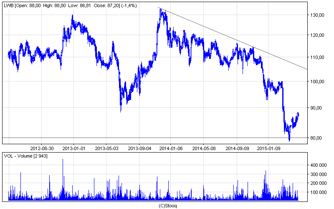The image size is (334, 209).
Task: Select the 100 000 volume axis label
Action: 318,192
